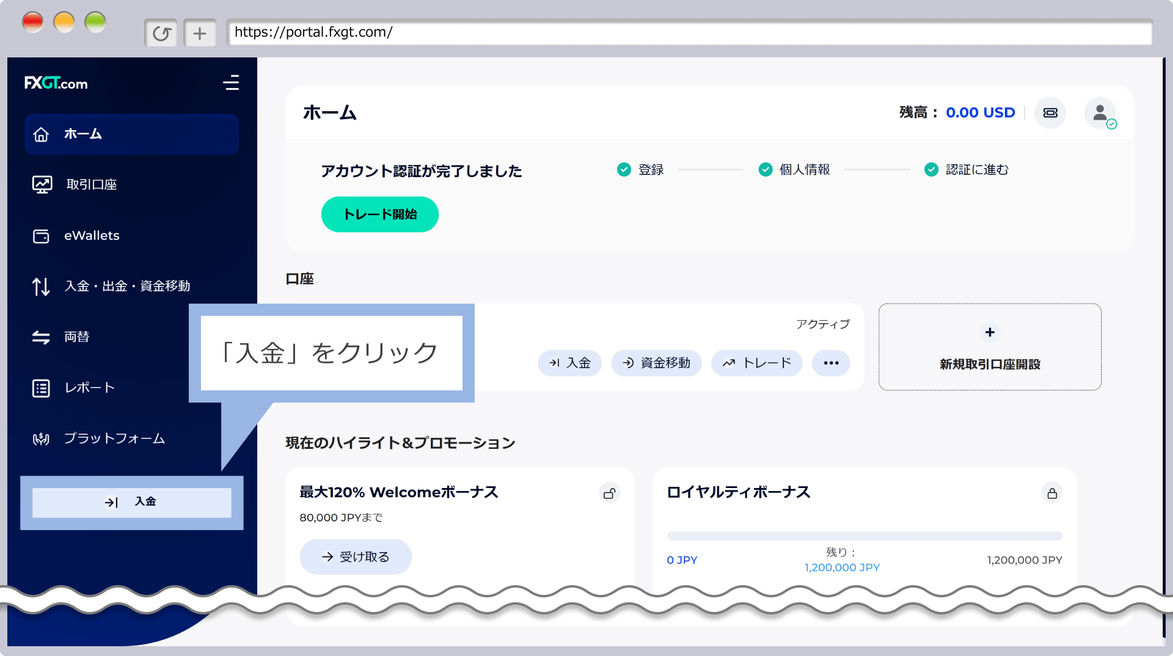Open the profile avatar icon
The height and width of the screenshot is (656, 1173).
1100,112
